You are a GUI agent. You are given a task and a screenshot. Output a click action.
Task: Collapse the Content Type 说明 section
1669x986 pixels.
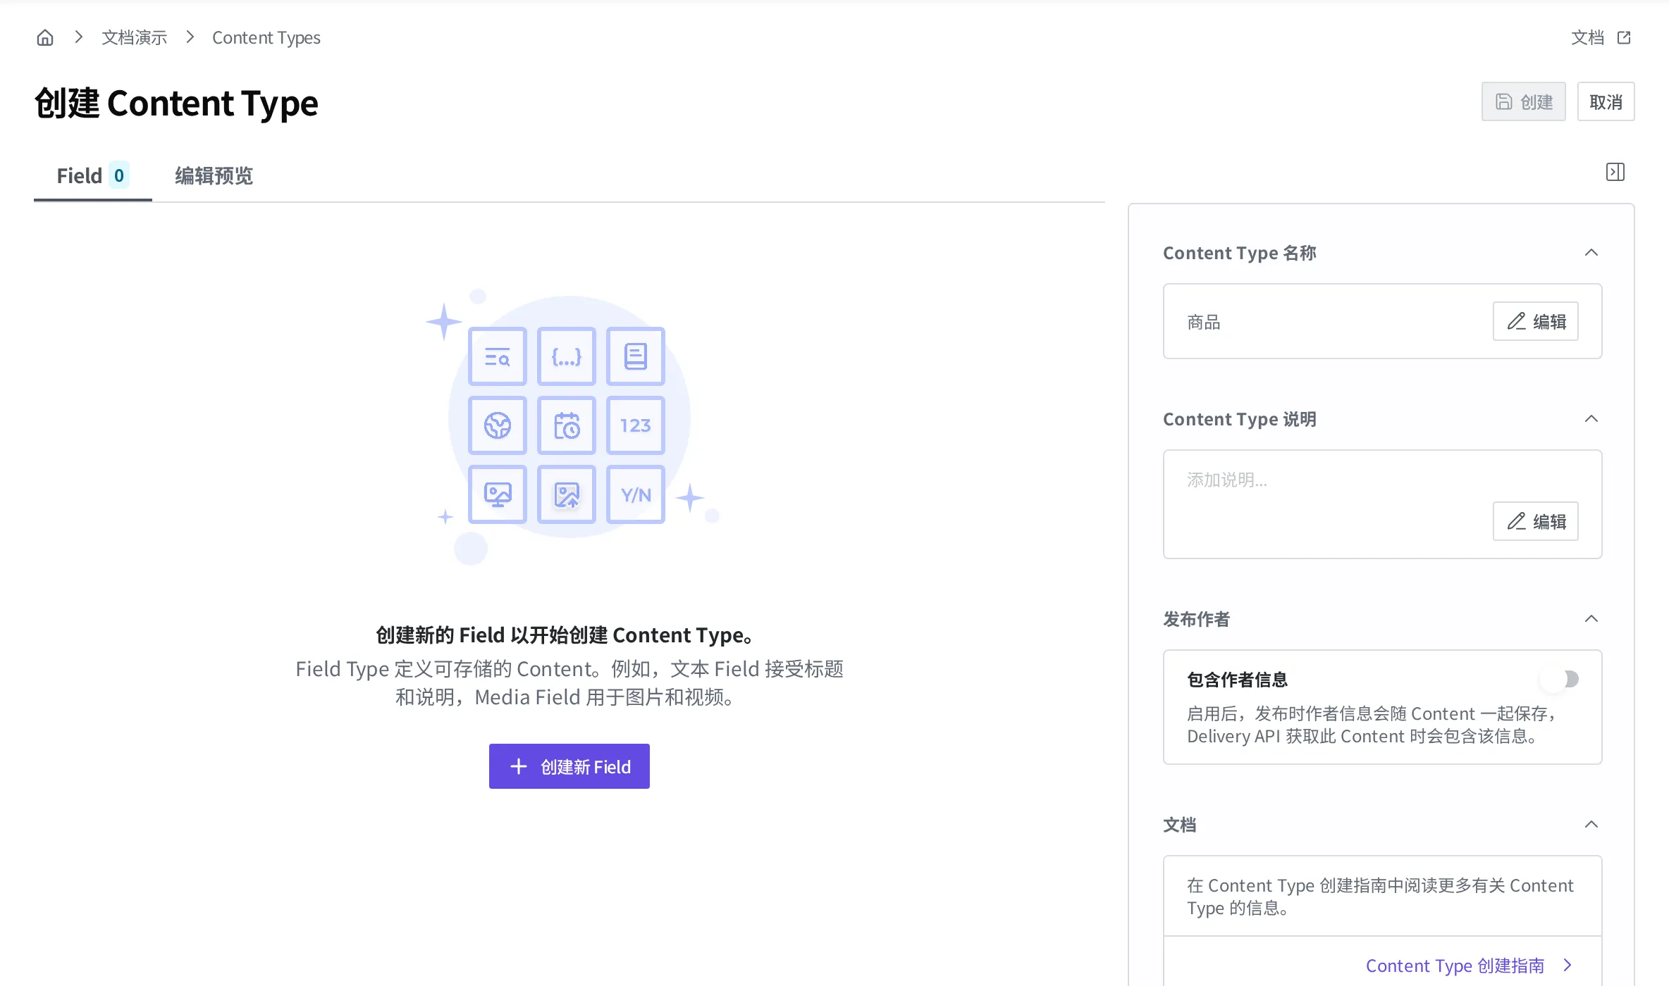(1591, 418)
